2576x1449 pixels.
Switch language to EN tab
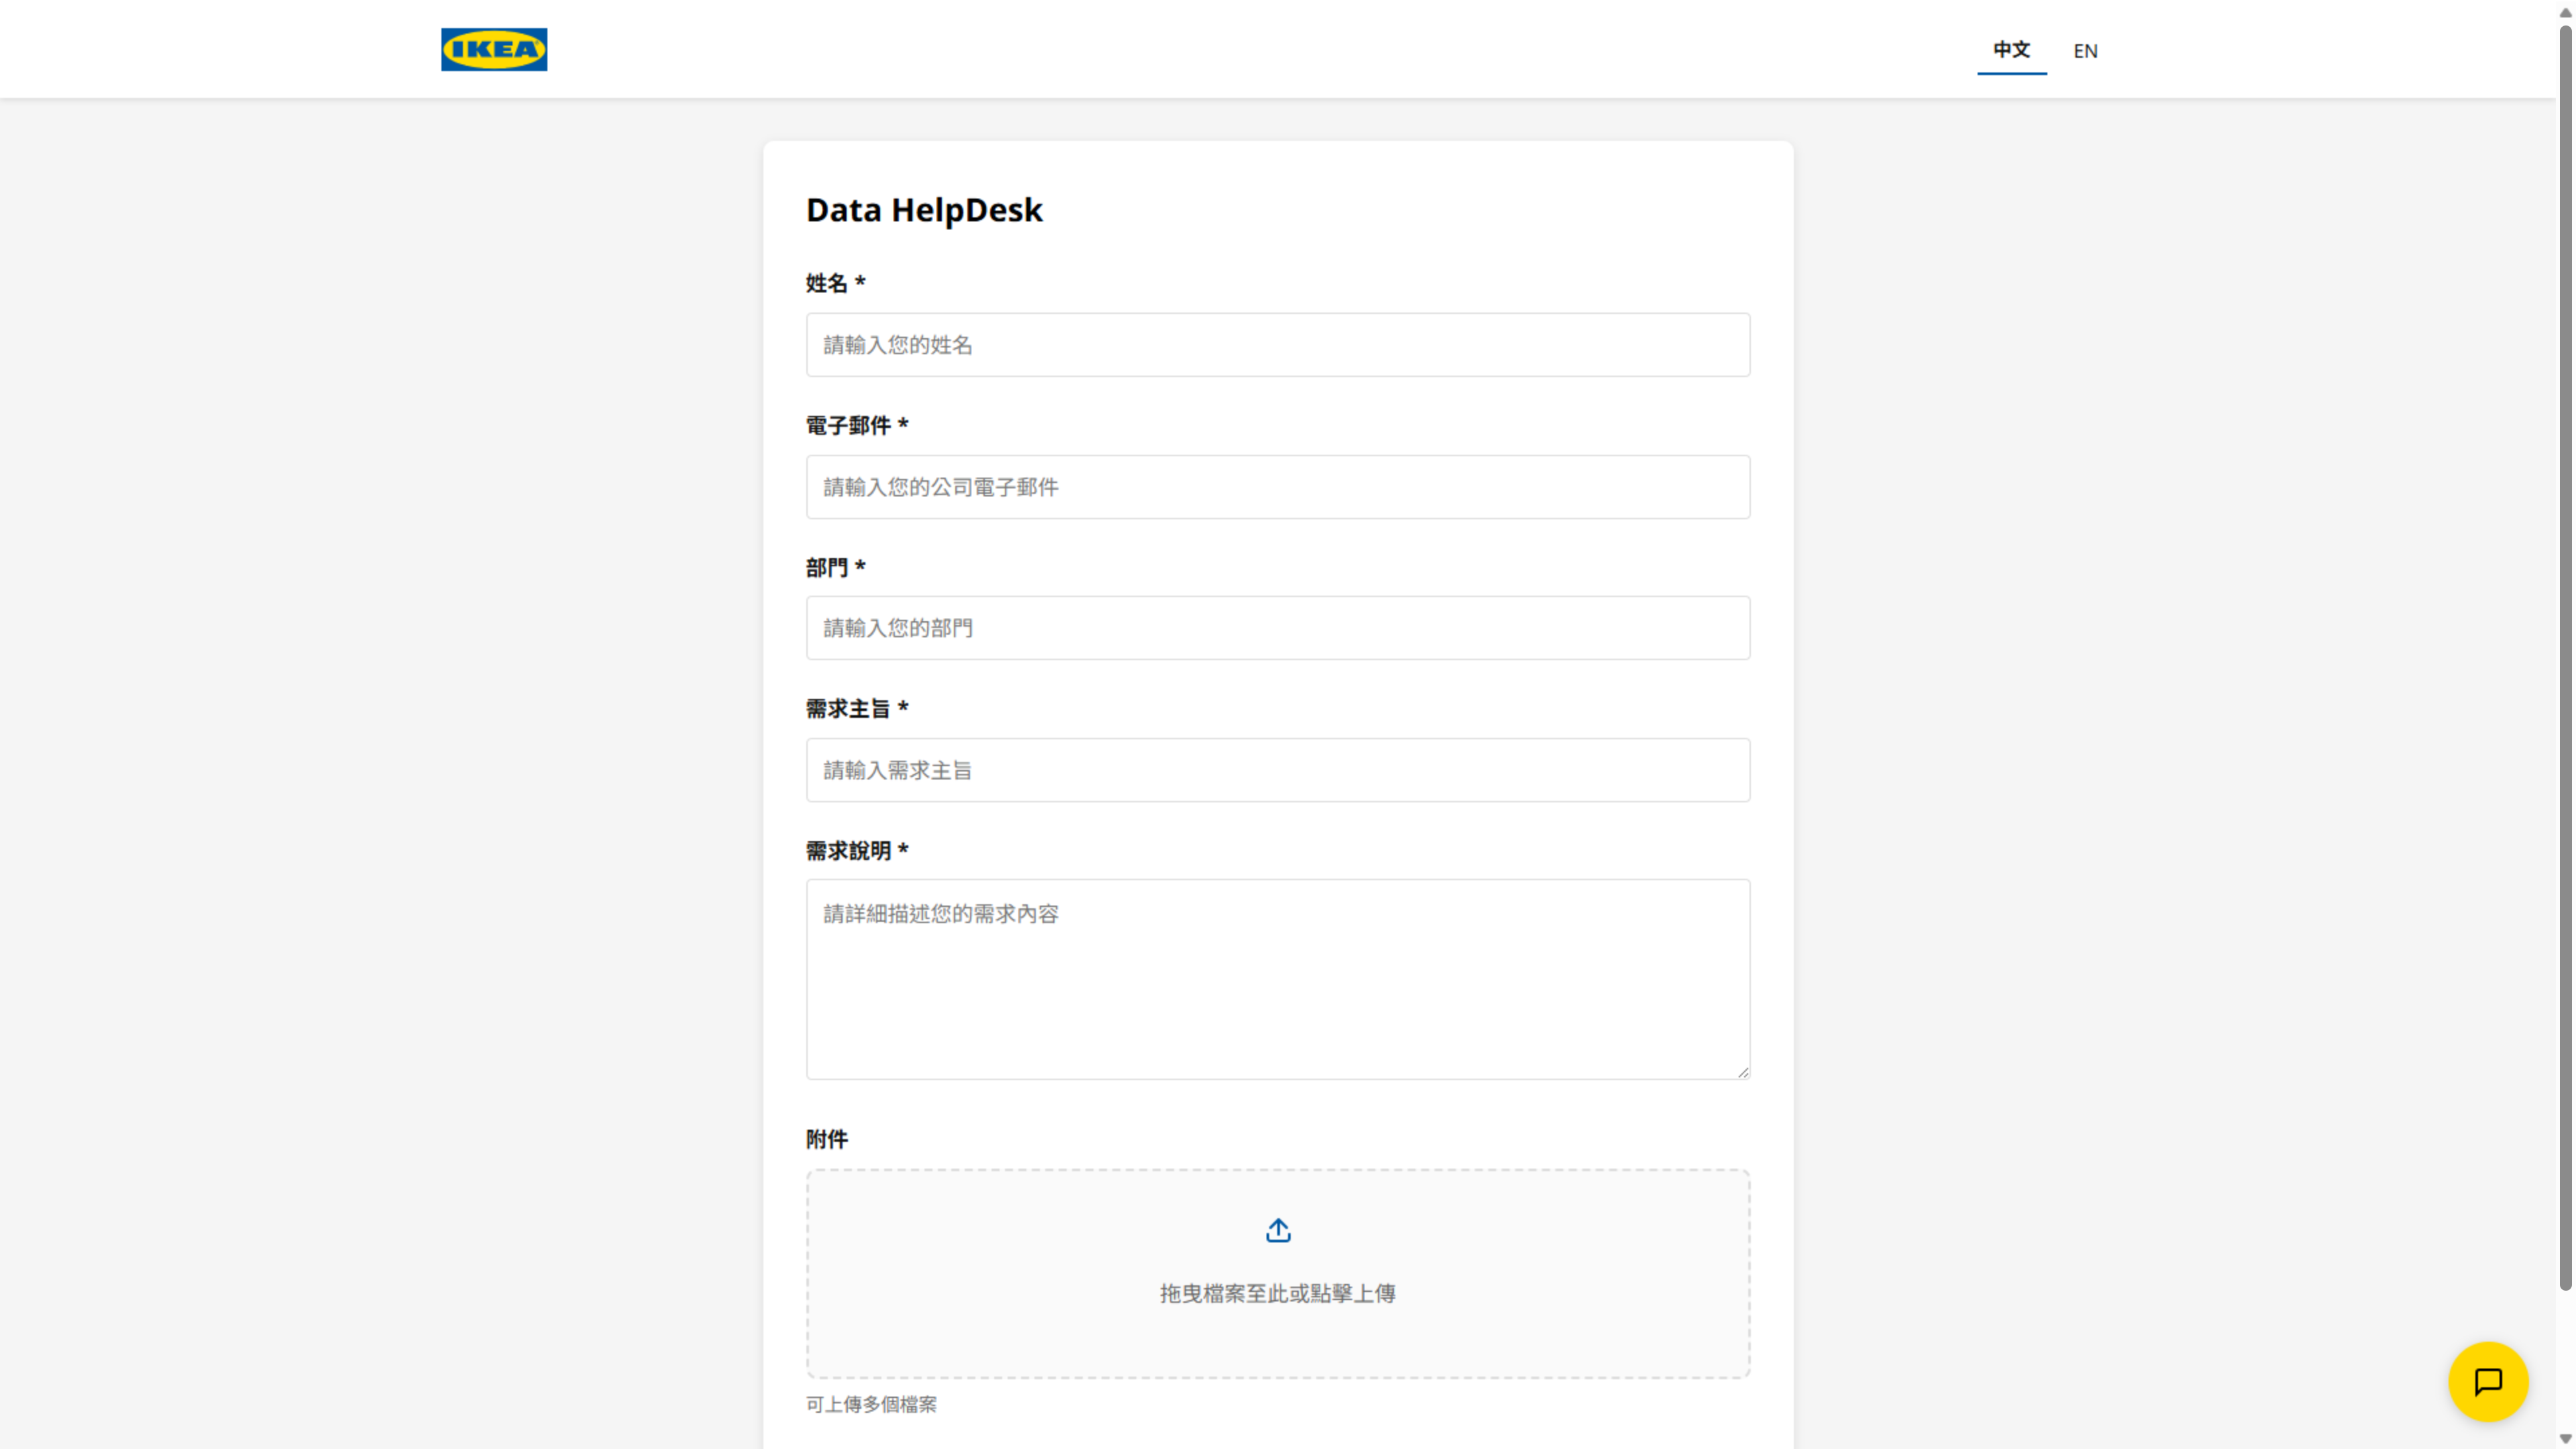[x=2085, y=51]
